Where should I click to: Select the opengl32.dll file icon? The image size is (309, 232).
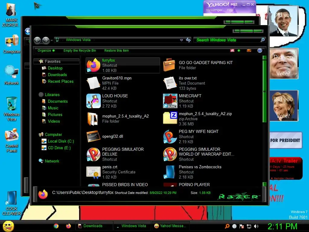94,136
